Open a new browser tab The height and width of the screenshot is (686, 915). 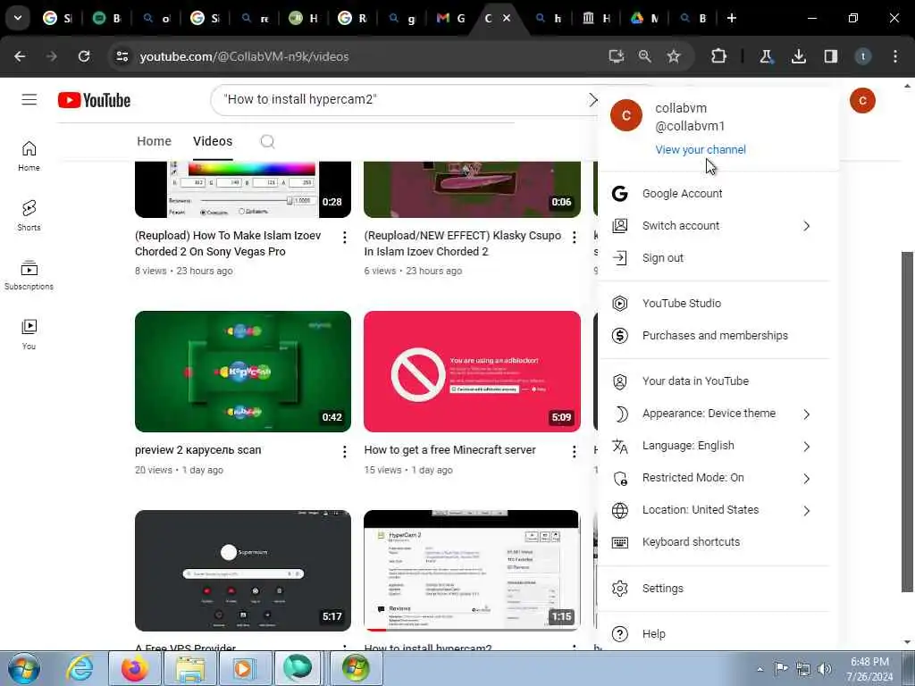tap(732, 18)
